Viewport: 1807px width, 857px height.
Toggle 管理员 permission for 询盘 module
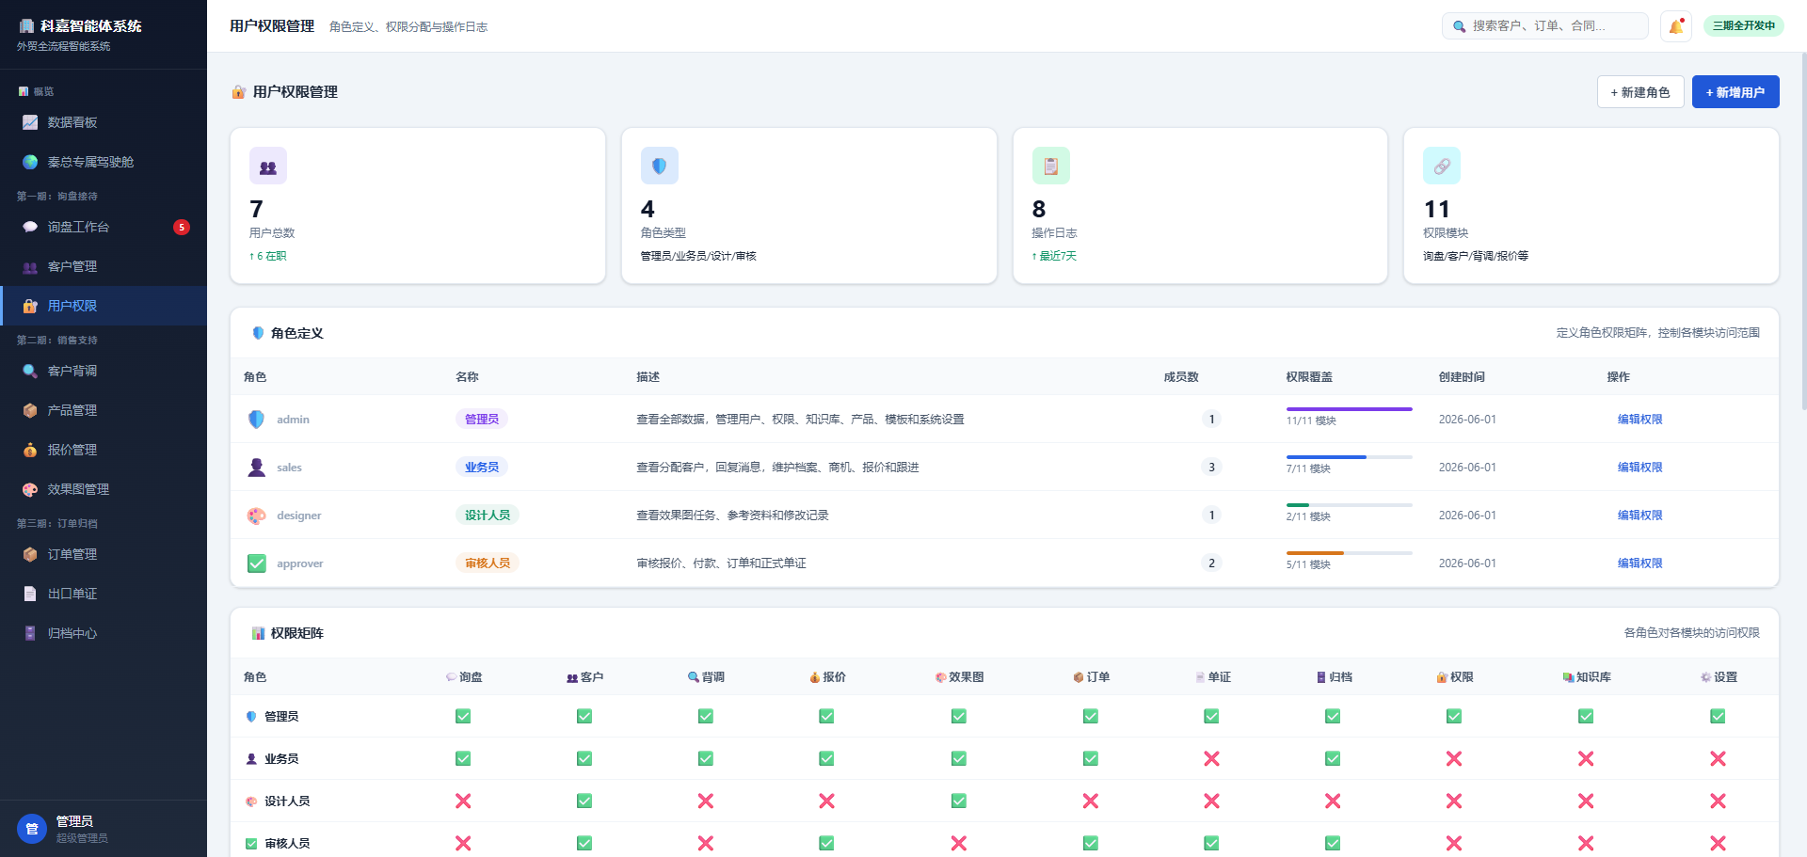463,716
